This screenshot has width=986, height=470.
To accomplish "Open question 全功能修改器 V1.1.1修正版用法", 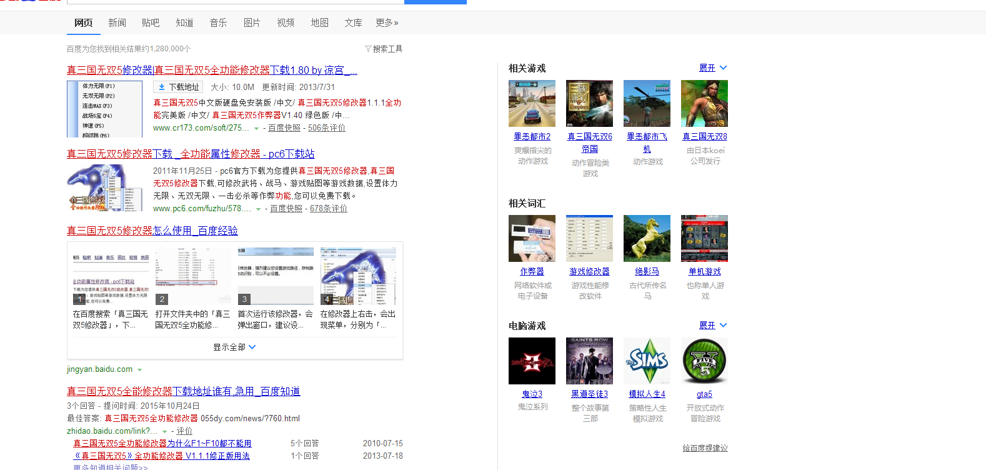I will click(x=162, y=456).
